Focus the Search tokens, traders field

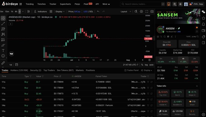(143, 4)
